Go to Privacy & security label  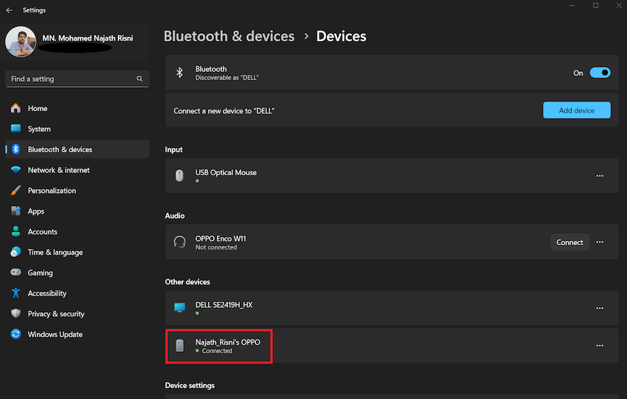[x=56, y=314]
